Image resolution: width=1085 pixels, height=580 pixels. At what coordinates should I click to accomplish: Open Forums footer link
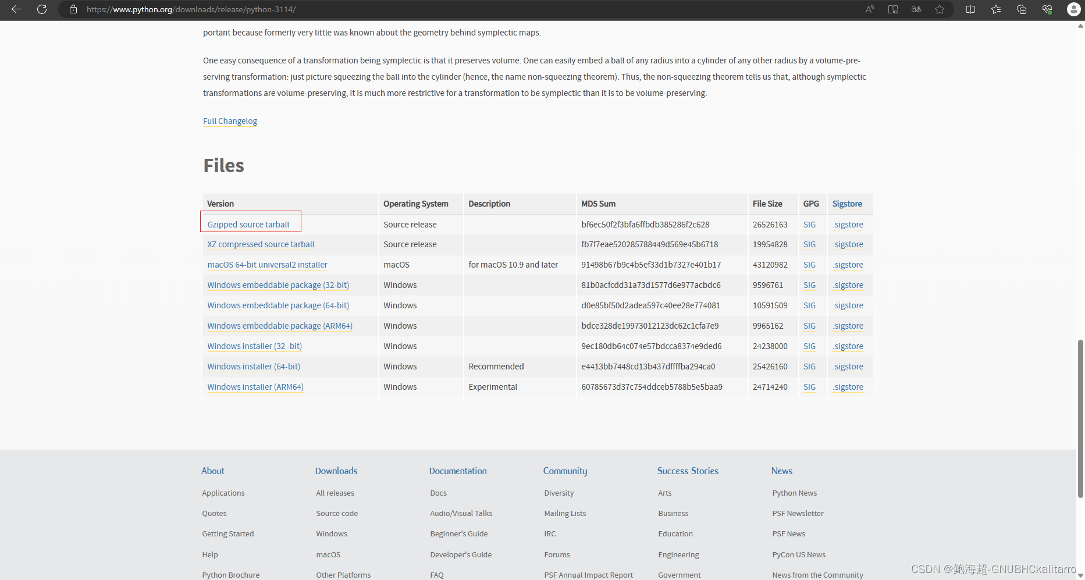click(x=557, y=554)
